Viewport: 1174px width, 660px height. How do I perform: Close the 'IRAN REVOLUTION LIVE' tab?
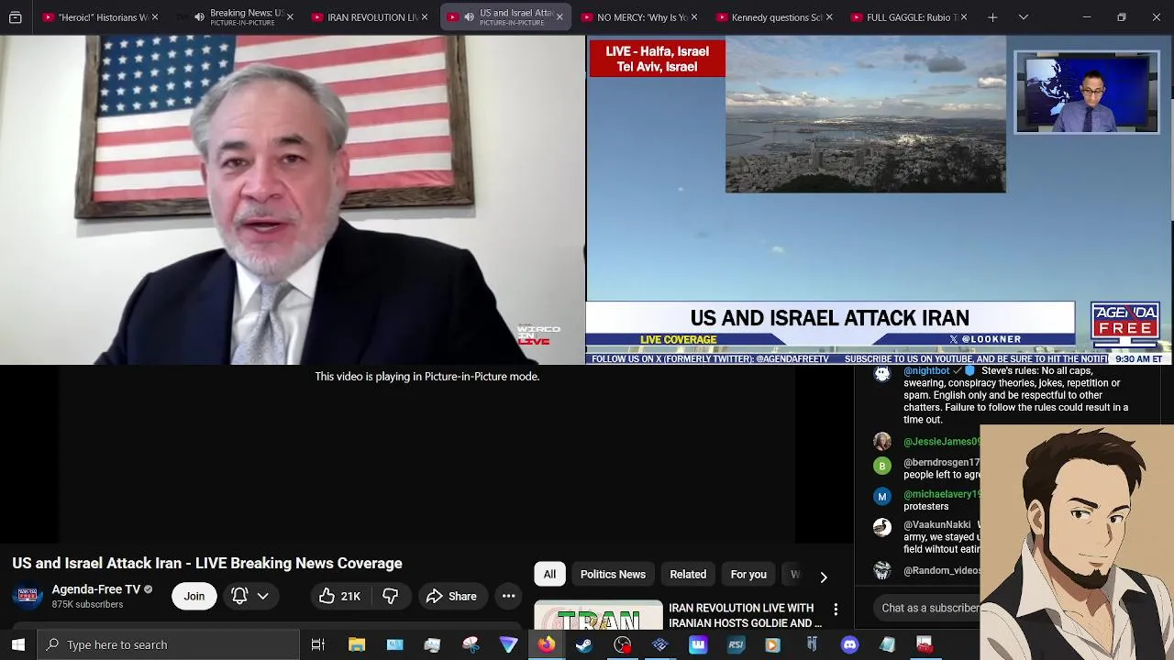click(x=425, y=17)
